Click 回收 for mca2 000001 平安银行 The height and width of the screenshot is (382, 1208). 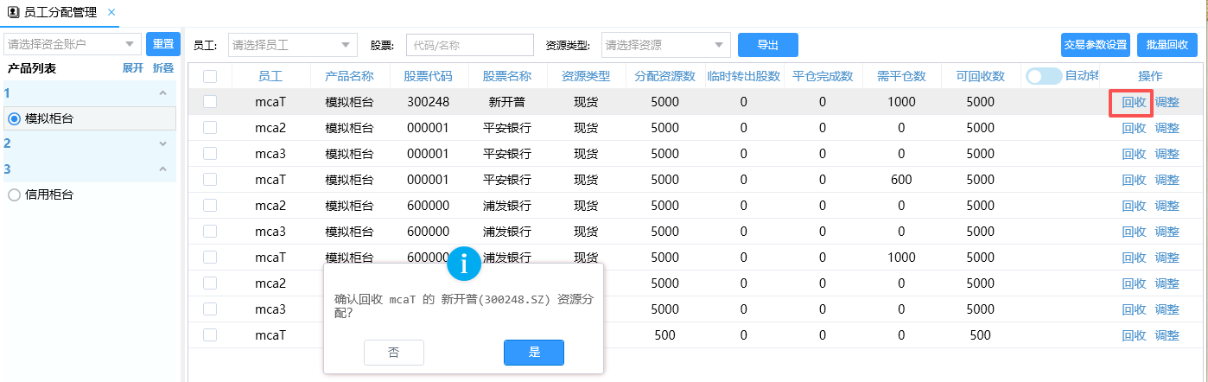[1134, 128]
